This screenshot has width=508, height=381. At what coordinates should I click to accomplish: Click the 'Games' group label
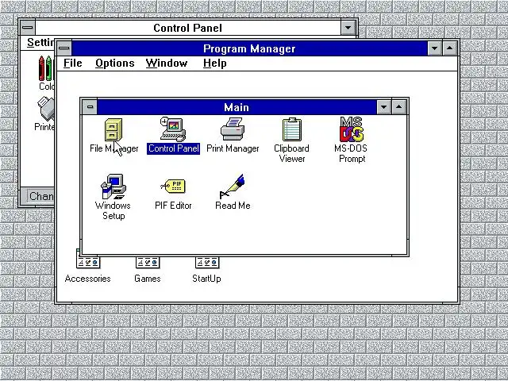point(148,279)
